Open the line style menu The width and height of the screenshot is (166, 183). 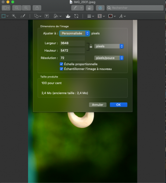[x=90, y=16]
